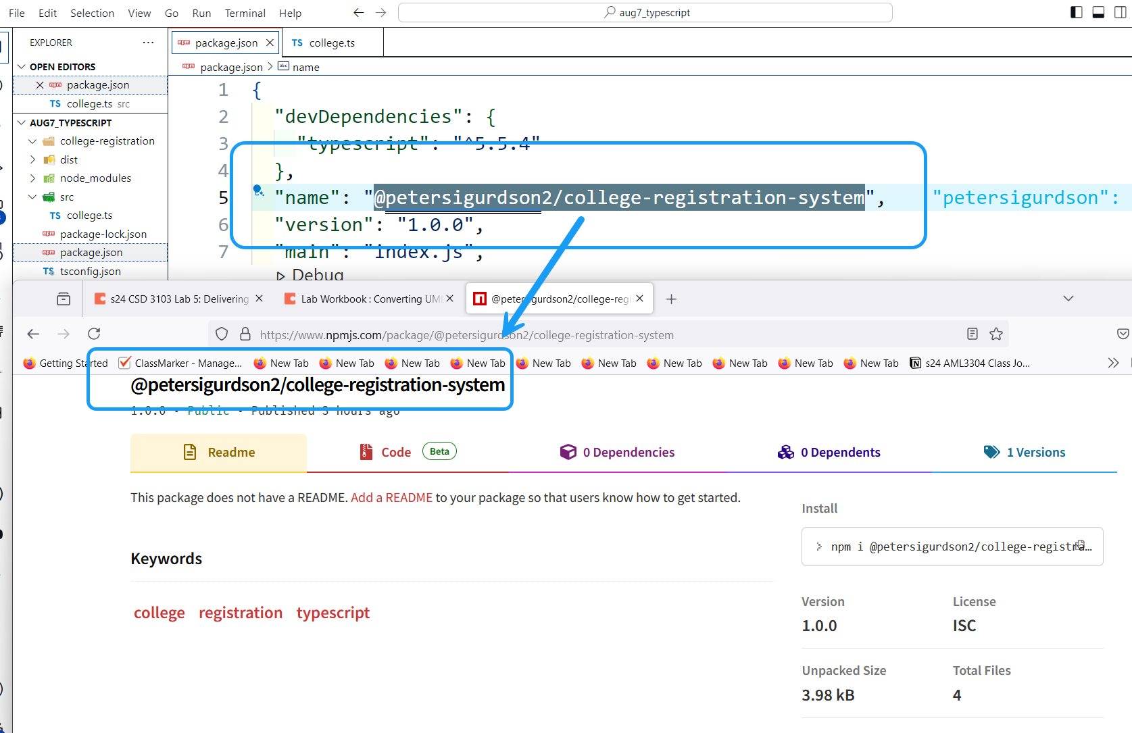
Task: Copy the npm install command icon
Action: click(x=1081, y=545)
